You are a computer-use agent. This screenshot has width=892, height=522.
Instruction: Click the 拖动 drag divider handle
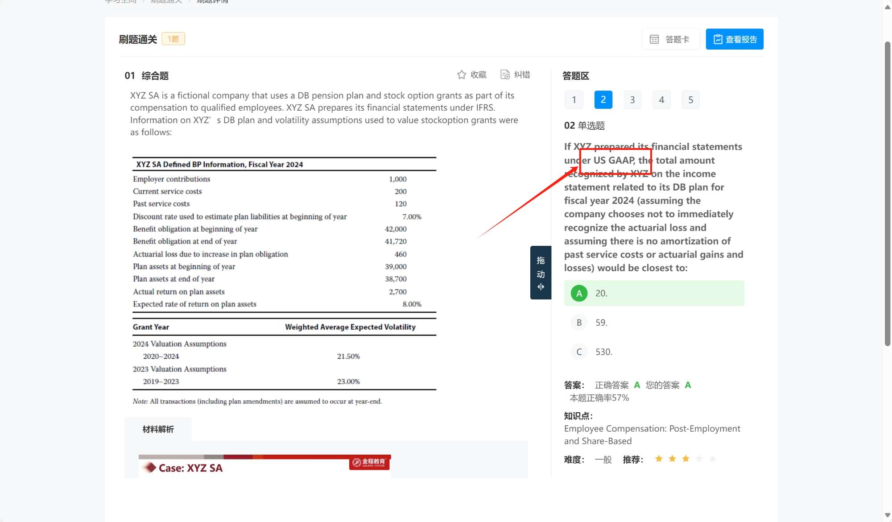click(x=541, y=273)
